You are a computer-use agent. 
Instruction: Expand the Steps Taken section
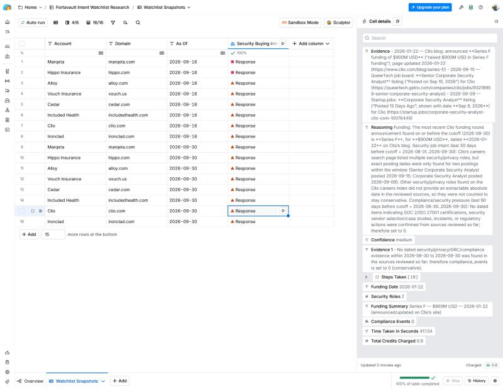tap(366, 277)
